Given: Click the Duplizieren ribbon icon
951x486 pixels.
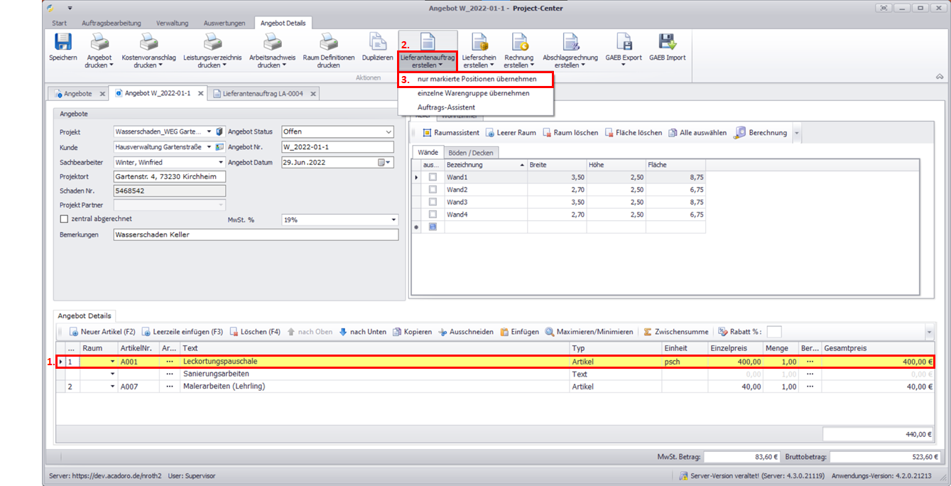Looking at the screenshot, I should [x=377, y=42].
